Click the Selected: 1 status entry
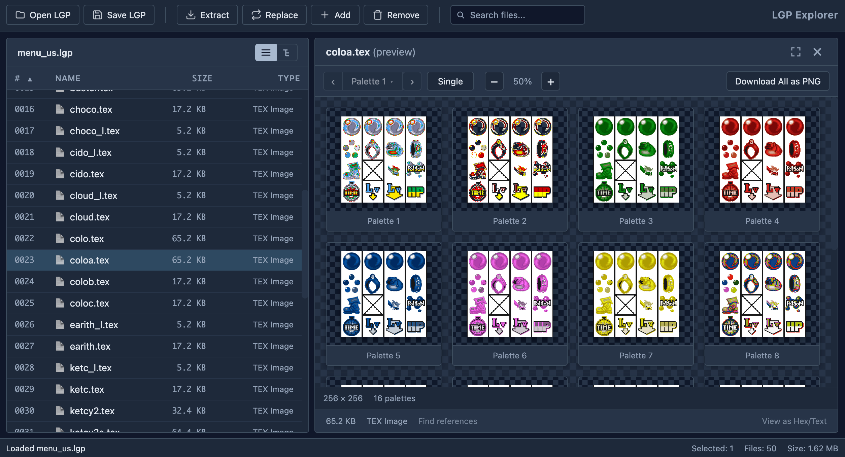The width and height of the screenshot is (845, 457). point(712,449)
